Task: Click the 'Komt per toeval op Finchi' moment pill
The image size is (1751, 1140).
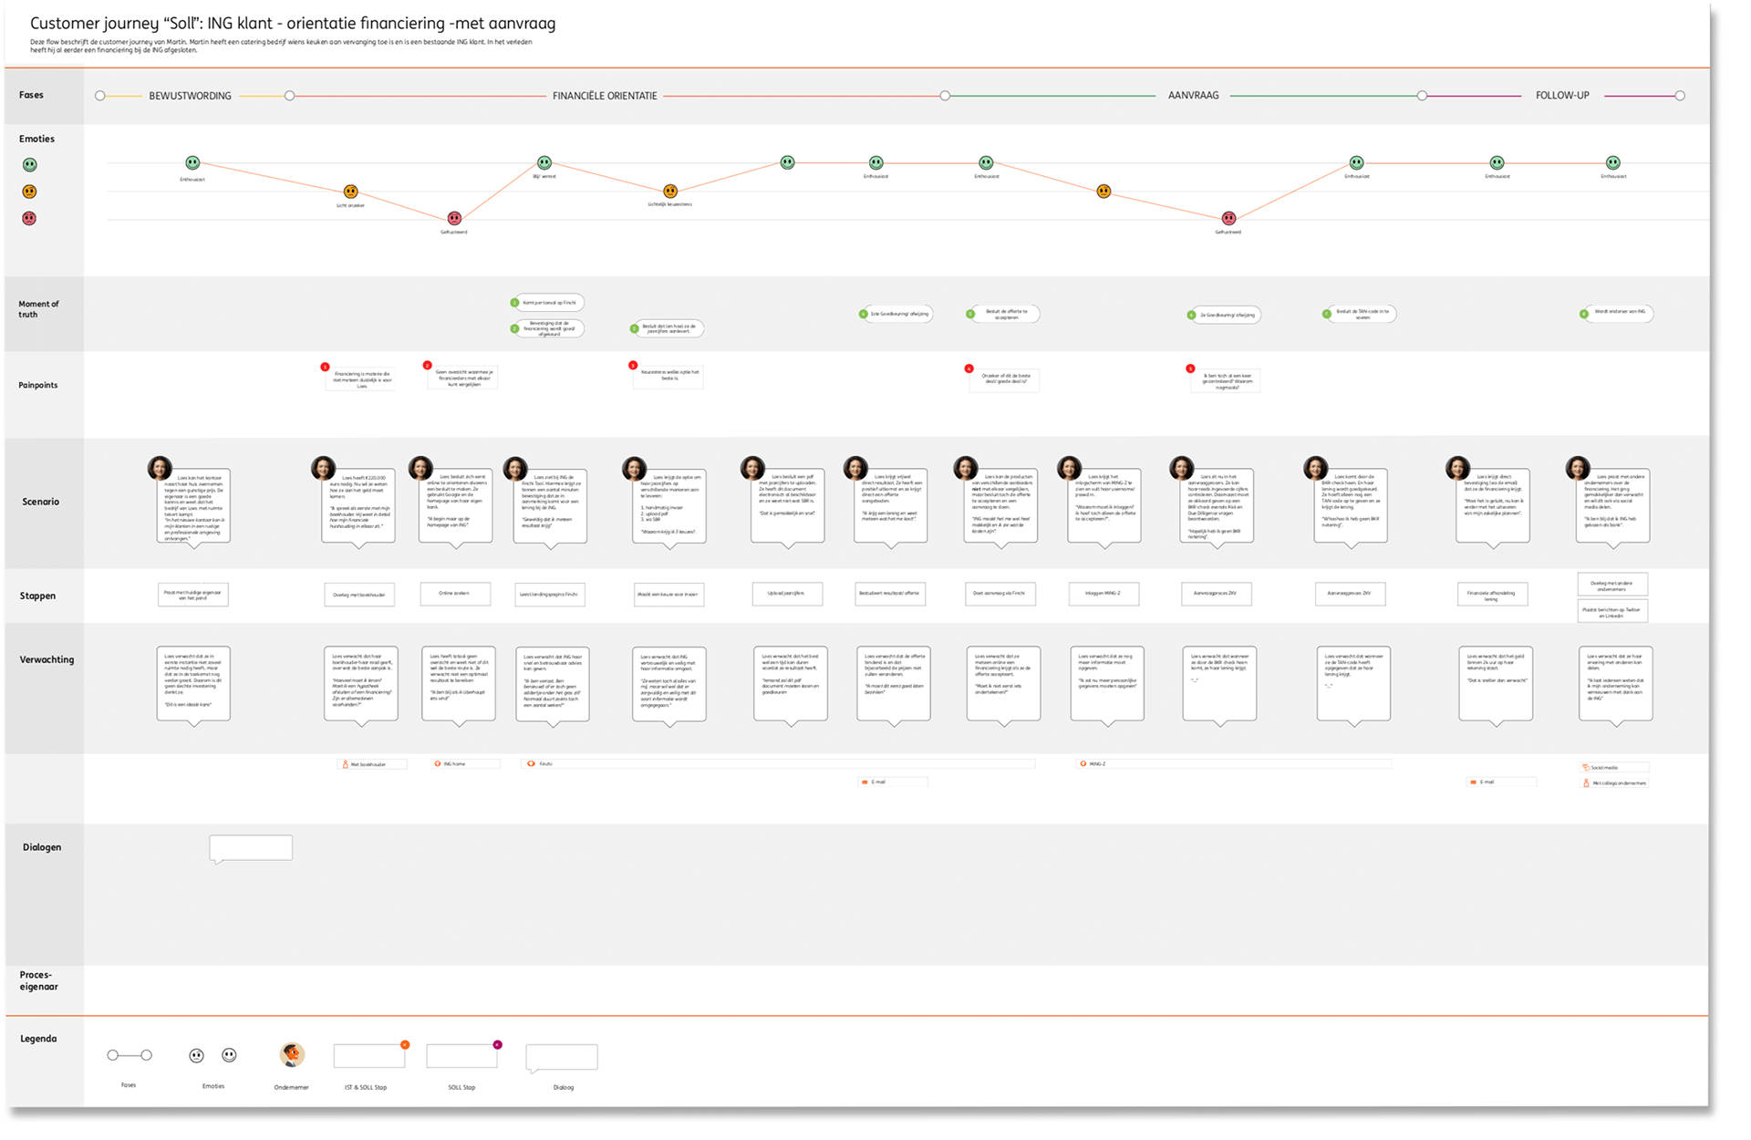Action: click(547, 303)
